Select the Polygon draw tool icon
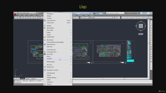 129,18
